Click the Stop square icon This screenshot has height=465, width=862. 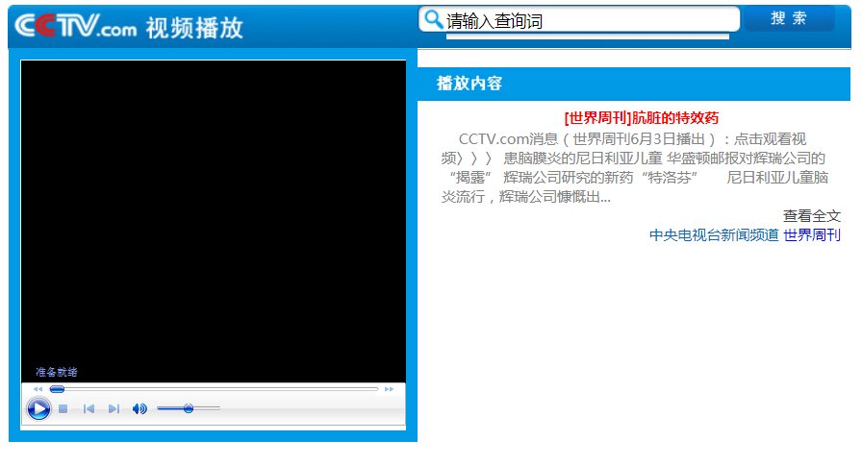coord(63,409)
